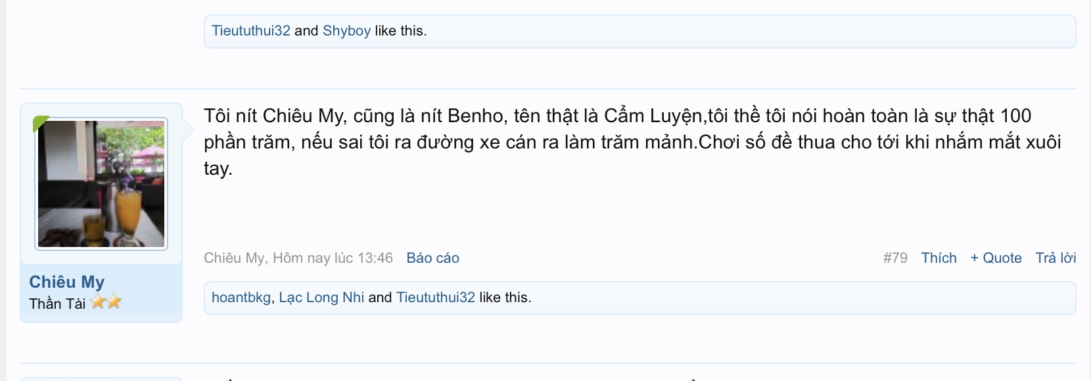Open Tieututhui32's profile in post #79's likes
This screenshot has height=381, width=1091.
(x=435, y=298)
